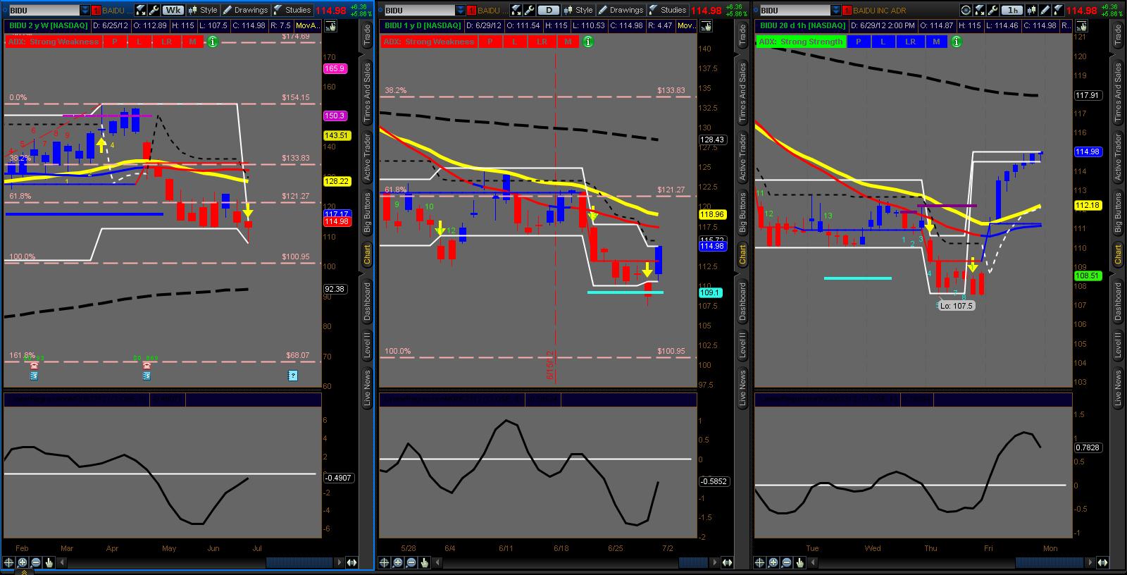Zoom in on the daily chart
Screen dimensions: 1127x575
[x=398, y=562]
